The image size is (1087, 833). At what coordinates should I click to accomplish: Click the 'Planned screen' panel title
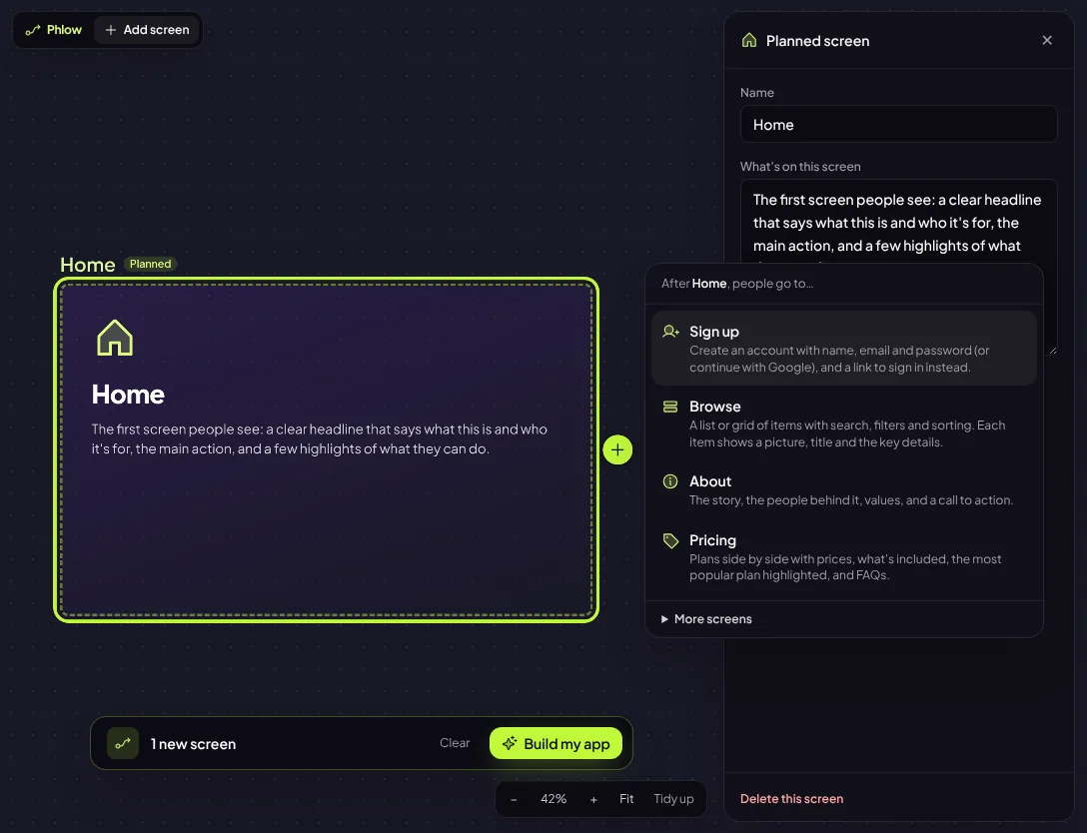[x=817, y=41]
